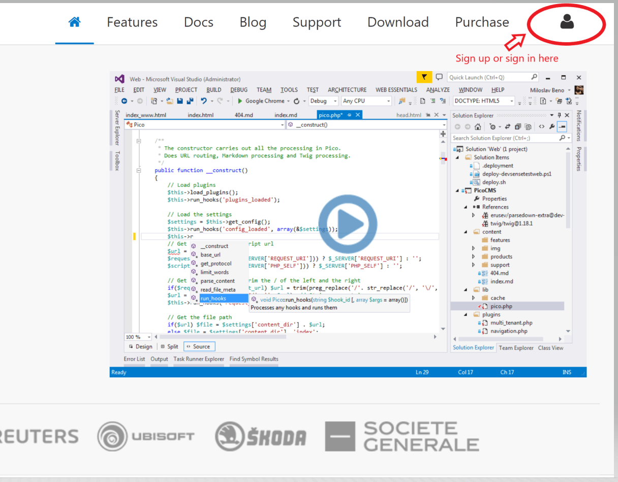Expand the erusev/parsedown-extra reference

473,215
